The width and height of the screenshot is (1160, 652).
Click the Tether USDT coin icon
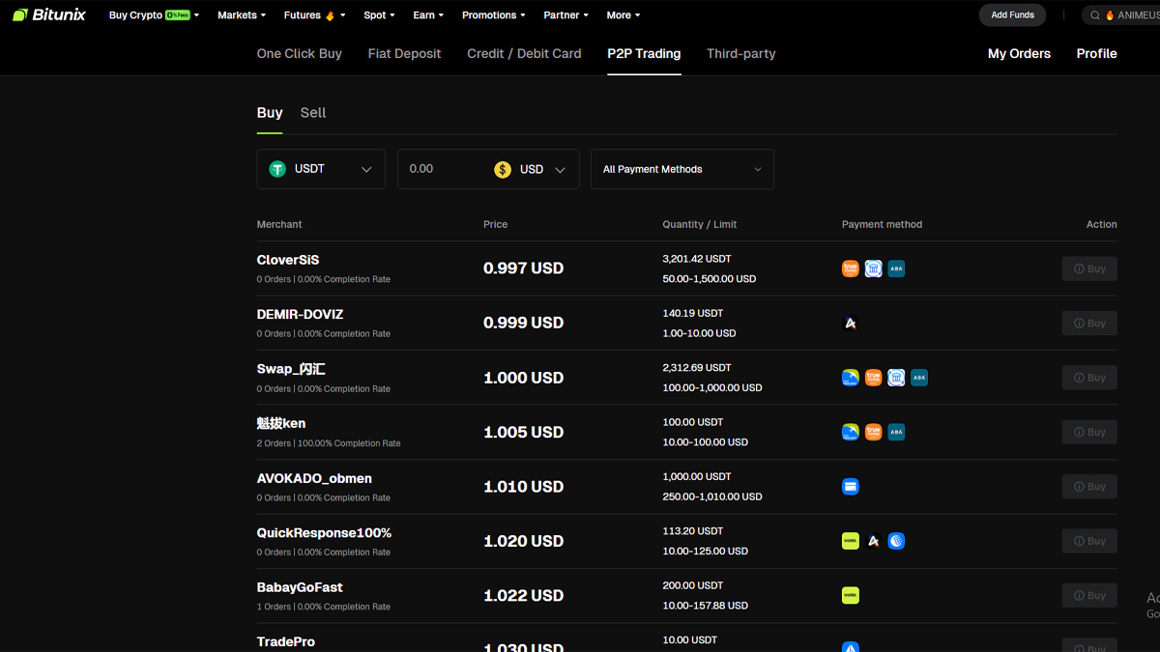click(x=277, y=169)
